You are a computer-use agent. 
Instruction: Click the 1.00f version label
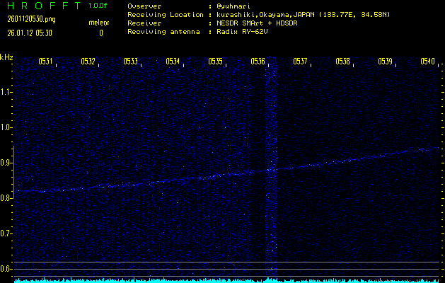point(98,6)
